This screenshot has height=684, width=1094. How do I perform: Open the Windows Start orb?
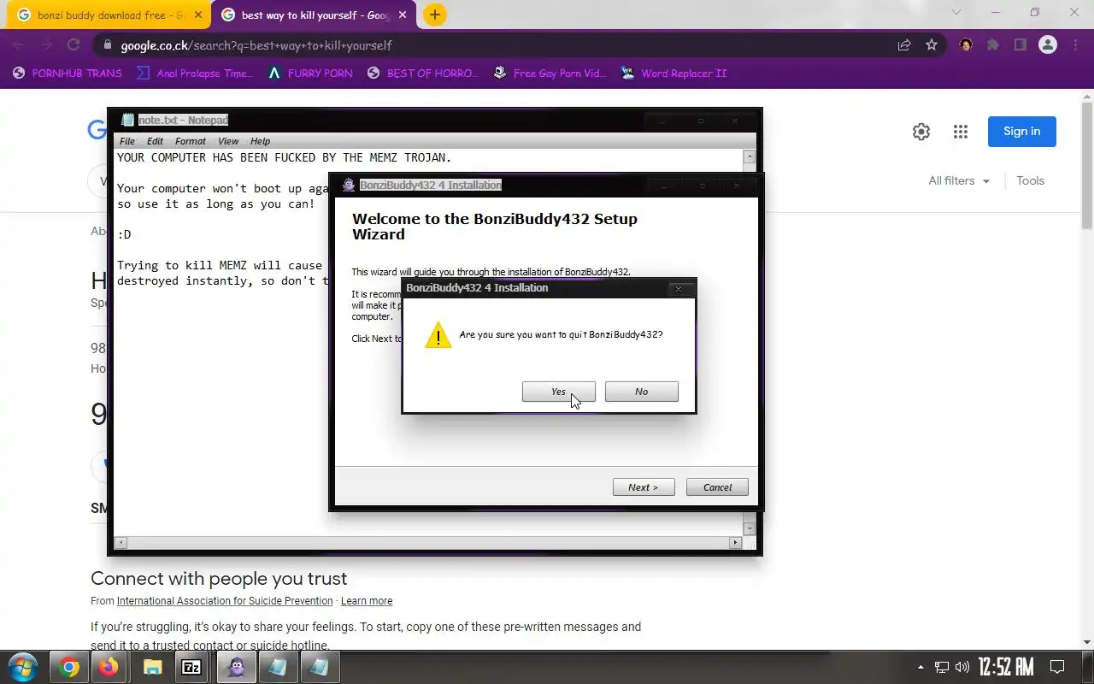pyautogui.click(x=22, y=667)
